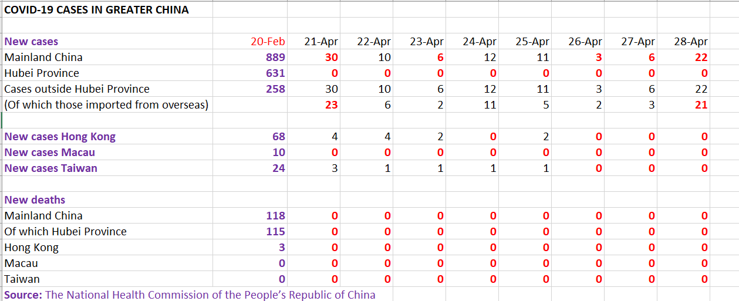Select Mainland China deaths value 118

275,216
